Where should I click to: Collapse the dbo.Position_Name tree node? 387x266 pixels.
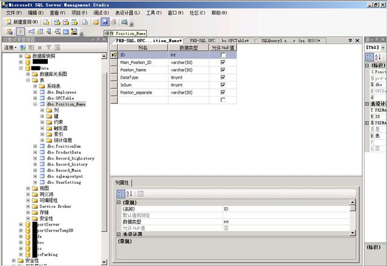(x=36, y=104)
